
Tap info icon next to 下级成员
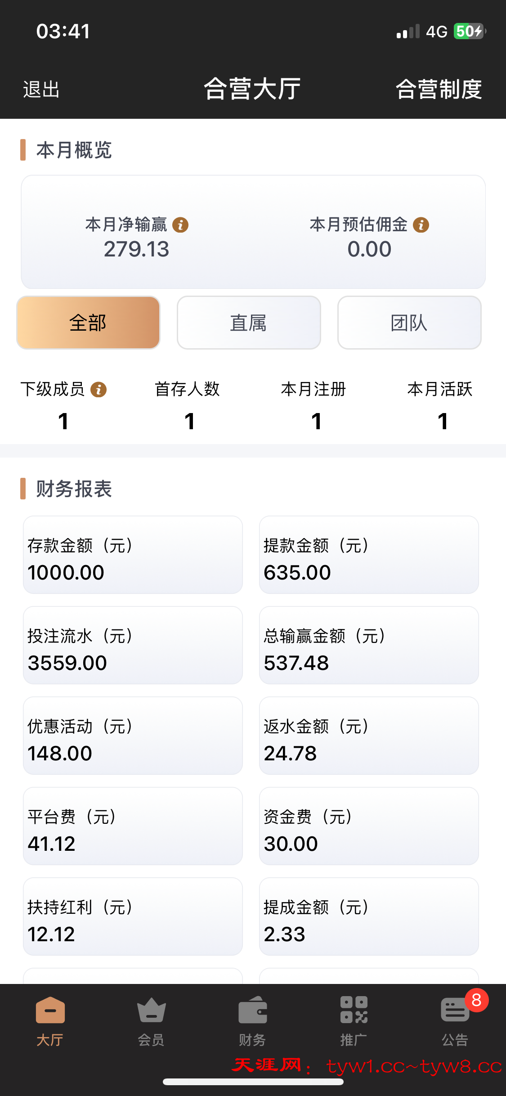[99, 390]
